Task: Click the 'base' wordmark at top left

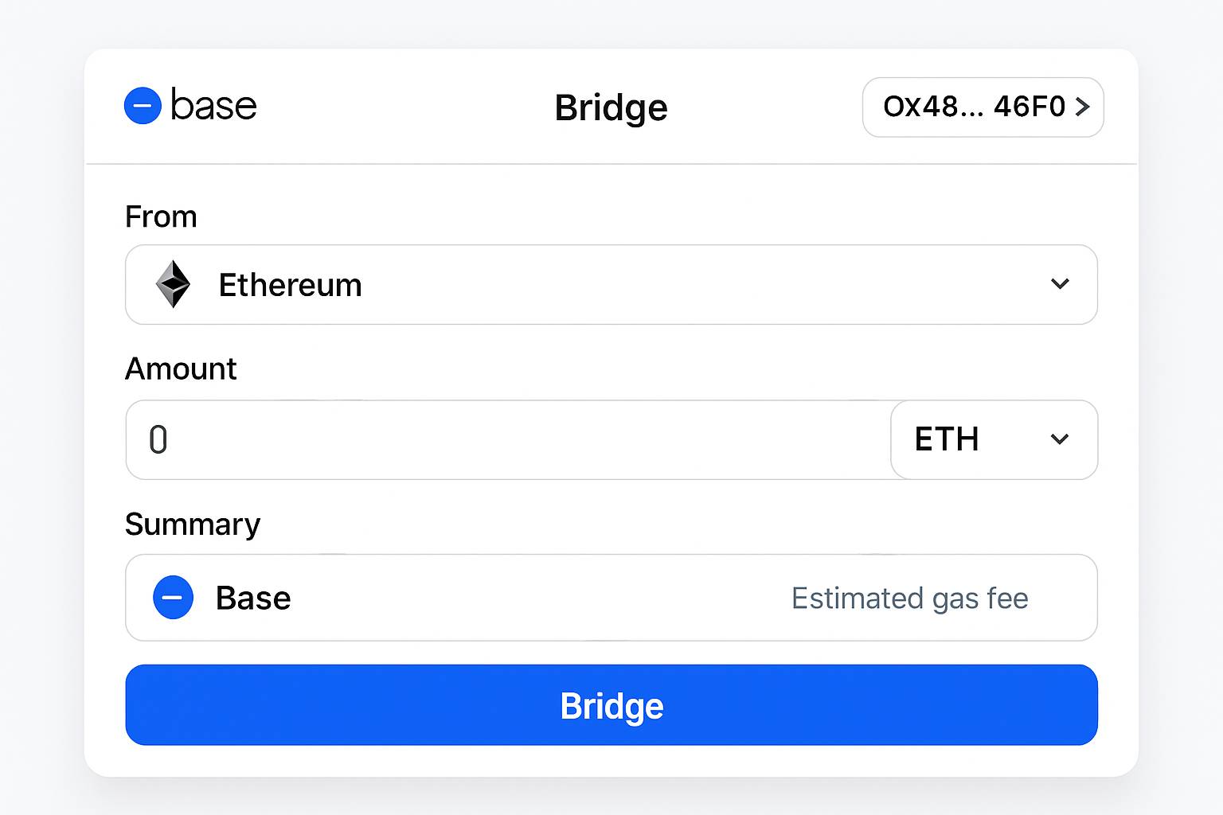Action: (x=213, y=105)
